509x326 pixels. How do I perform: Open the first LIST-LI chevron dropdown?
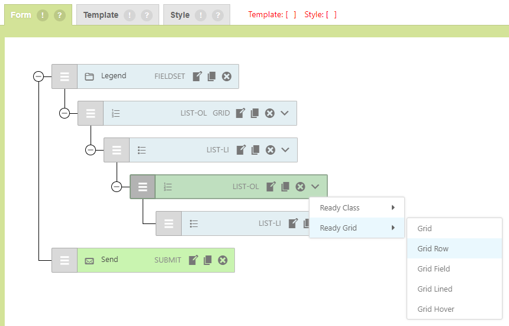[285, 150]
